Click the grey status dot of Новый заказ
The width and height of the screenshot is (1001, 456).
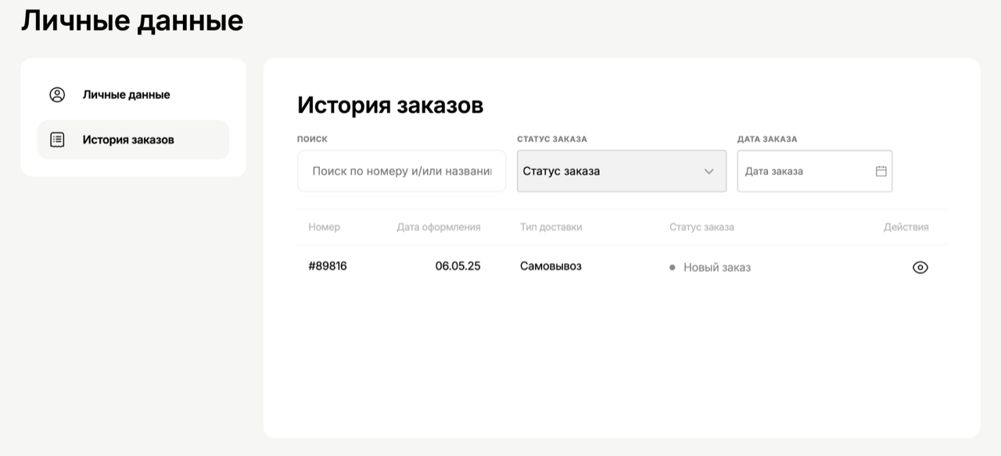click(672, 267)
